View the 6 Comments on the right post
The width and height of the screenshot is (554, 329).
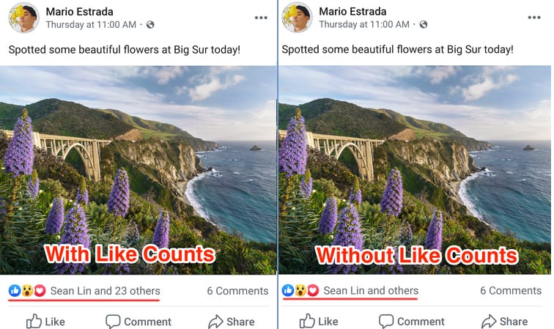[x=511, y=291]
